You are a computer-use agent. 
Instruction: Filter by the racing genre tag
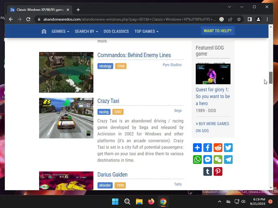pyautogui.click(x=104, y=112)
